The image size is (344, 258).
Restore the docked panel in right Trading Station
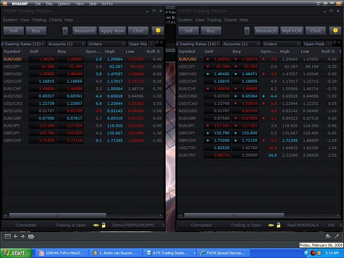[x=334, y=42]
